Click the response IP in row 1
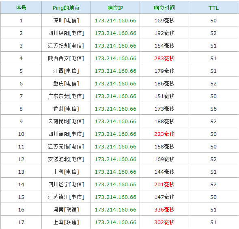Viewport: 239px width, 229px height. [116, 21]
